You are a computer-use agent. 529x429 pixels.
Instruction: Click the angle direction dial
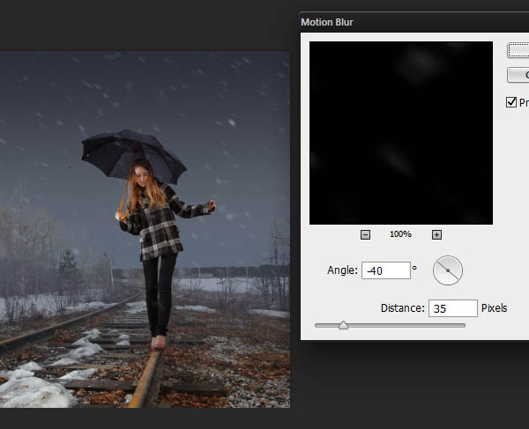[448, 271]
